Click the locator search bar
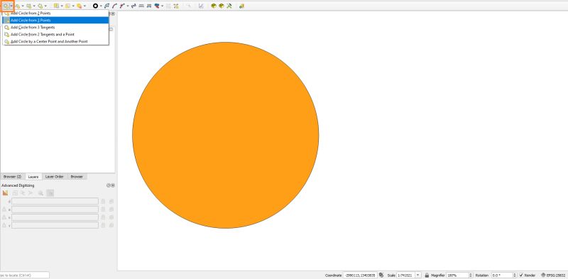Screen dimensions: 568x279 click(25, 275)
